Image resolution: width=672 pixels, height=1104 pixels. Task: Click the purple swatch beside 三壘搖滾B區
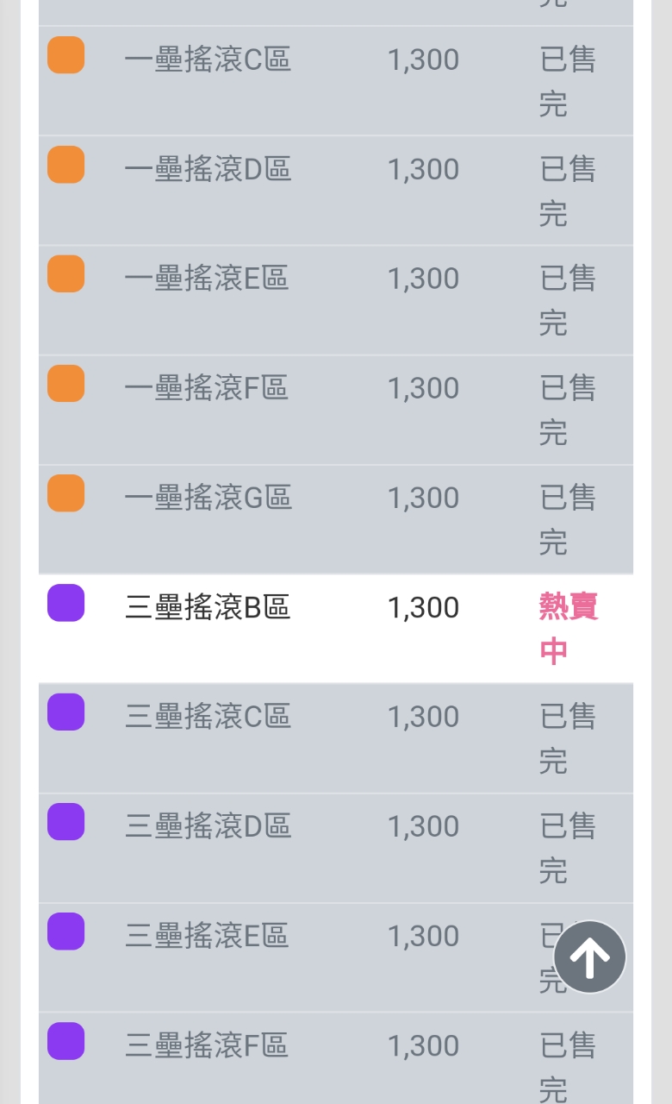click(x=65, y=603)
